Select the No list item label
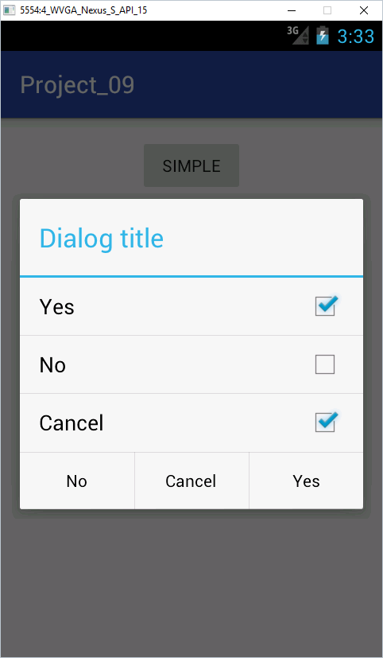Viewport: 383px width, 658px height. coord(52,364)
